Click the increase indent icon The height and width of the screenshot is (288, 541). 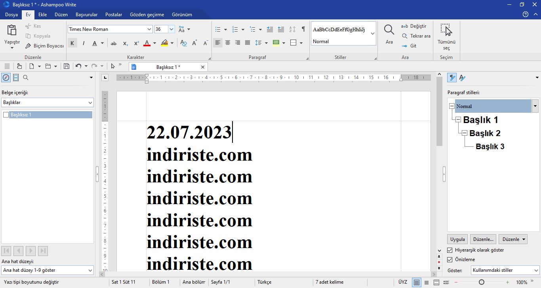[x=270, y=29]
